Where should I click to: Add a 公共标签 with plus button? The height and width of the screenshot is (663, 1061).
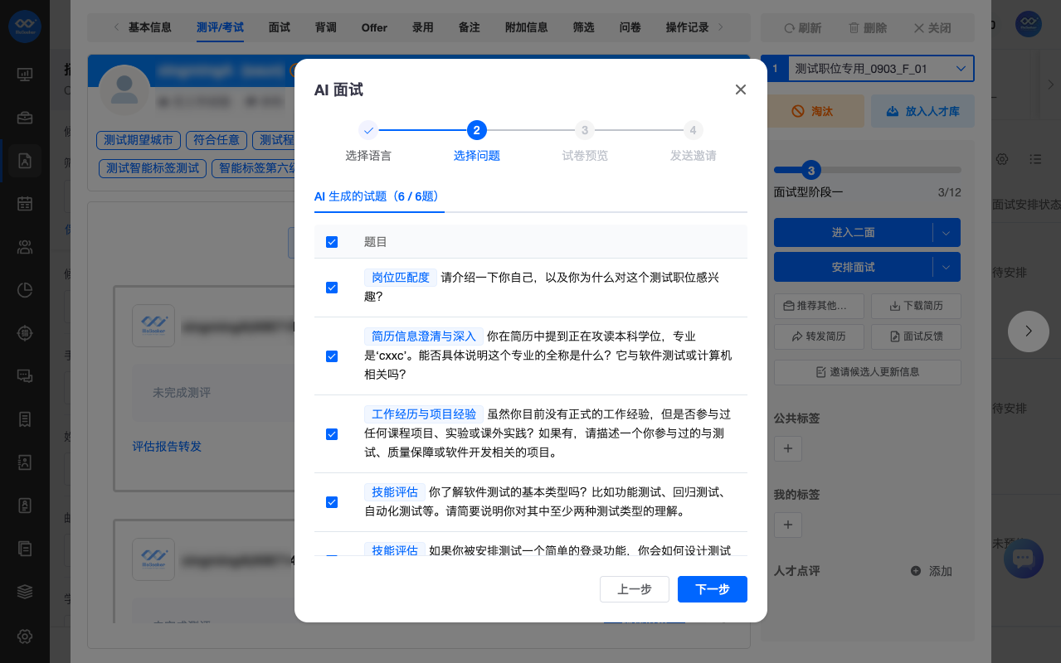[x=787, y=448]
